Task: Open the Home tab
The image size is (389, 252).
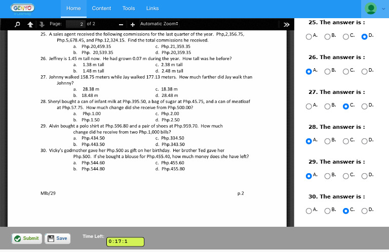Action: (73, 9)
